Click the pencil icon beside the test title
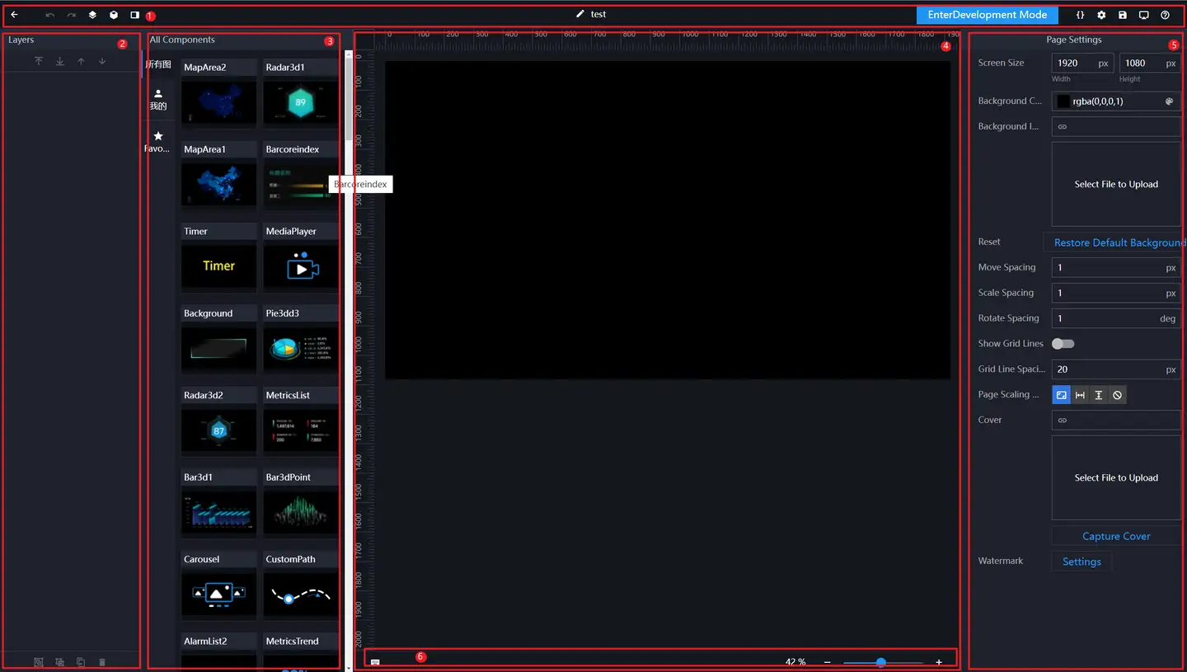Screen dimensions: 1187x672 click(x=580, y=14)
